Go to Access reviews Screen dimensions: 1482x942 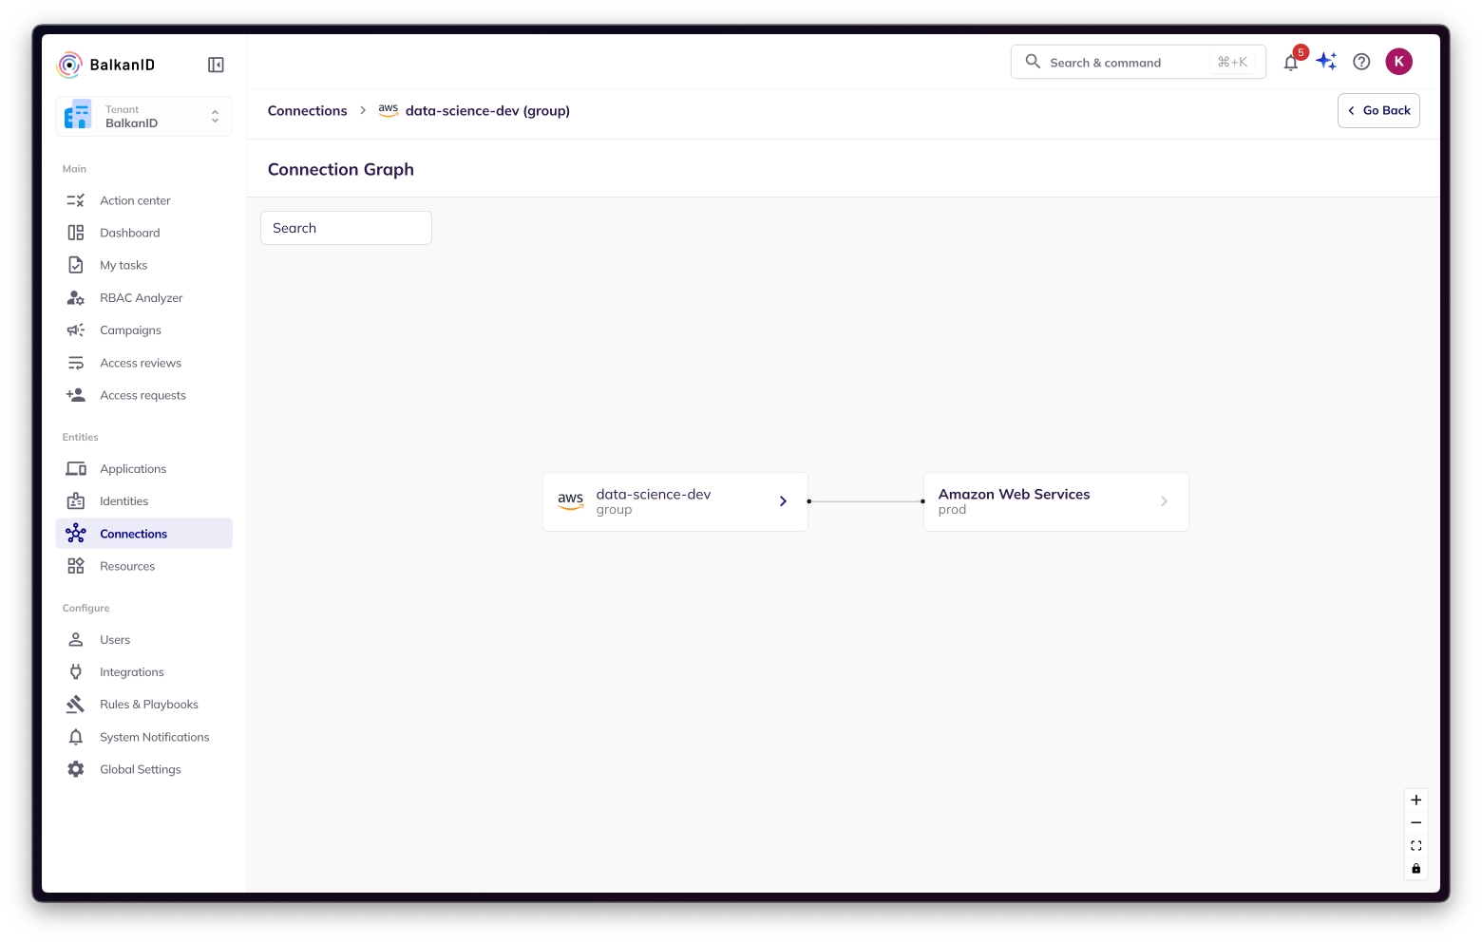(141, 363)
